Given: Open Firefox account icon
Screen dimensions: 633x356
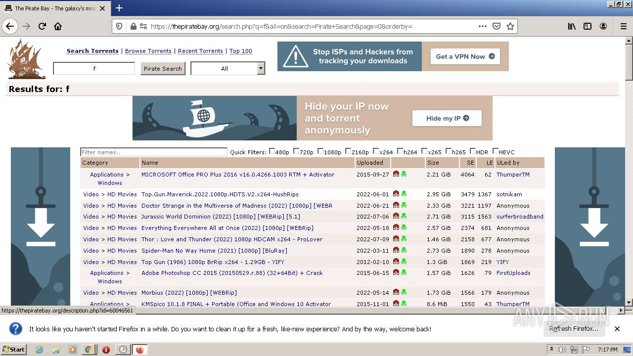Looking at the screenshot, I should click(x=603, y=26).
